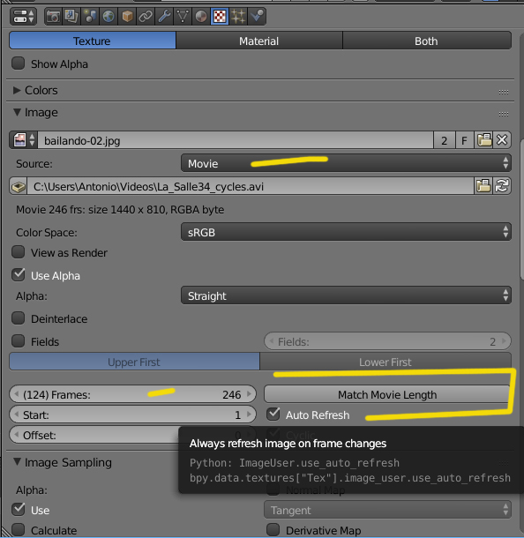Click Match Movie Length button
This screenshot has width=524, height=538.
tap(387, 394)
